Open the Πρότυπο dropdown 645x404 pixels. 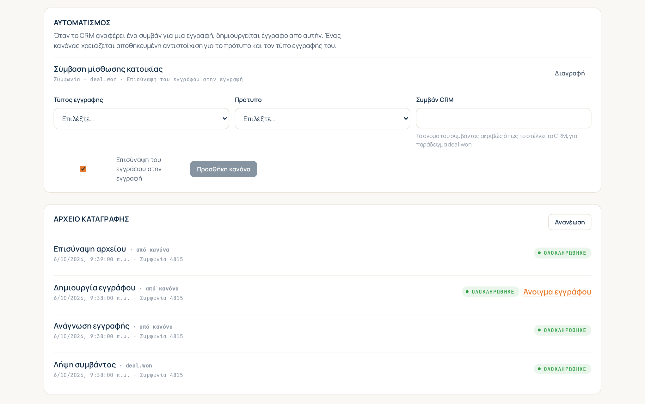(322, 119)
